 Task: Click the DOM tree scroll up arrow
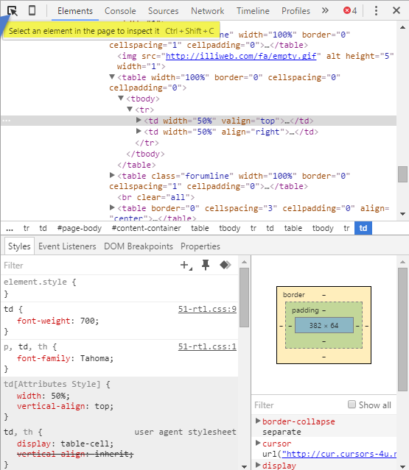click(x=402, y=27)
